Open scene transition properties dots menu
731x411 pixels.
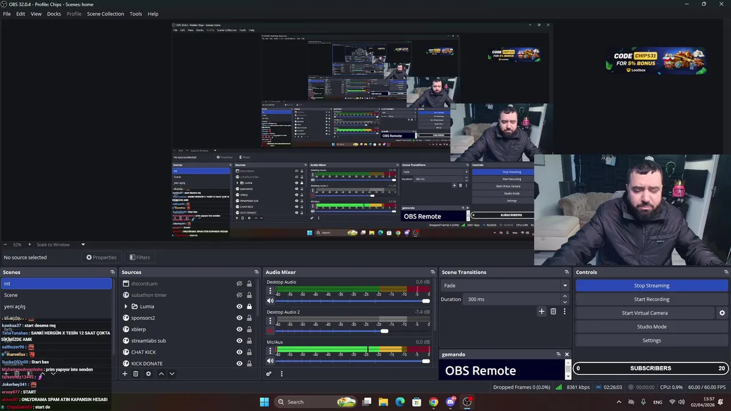[564, 311]
